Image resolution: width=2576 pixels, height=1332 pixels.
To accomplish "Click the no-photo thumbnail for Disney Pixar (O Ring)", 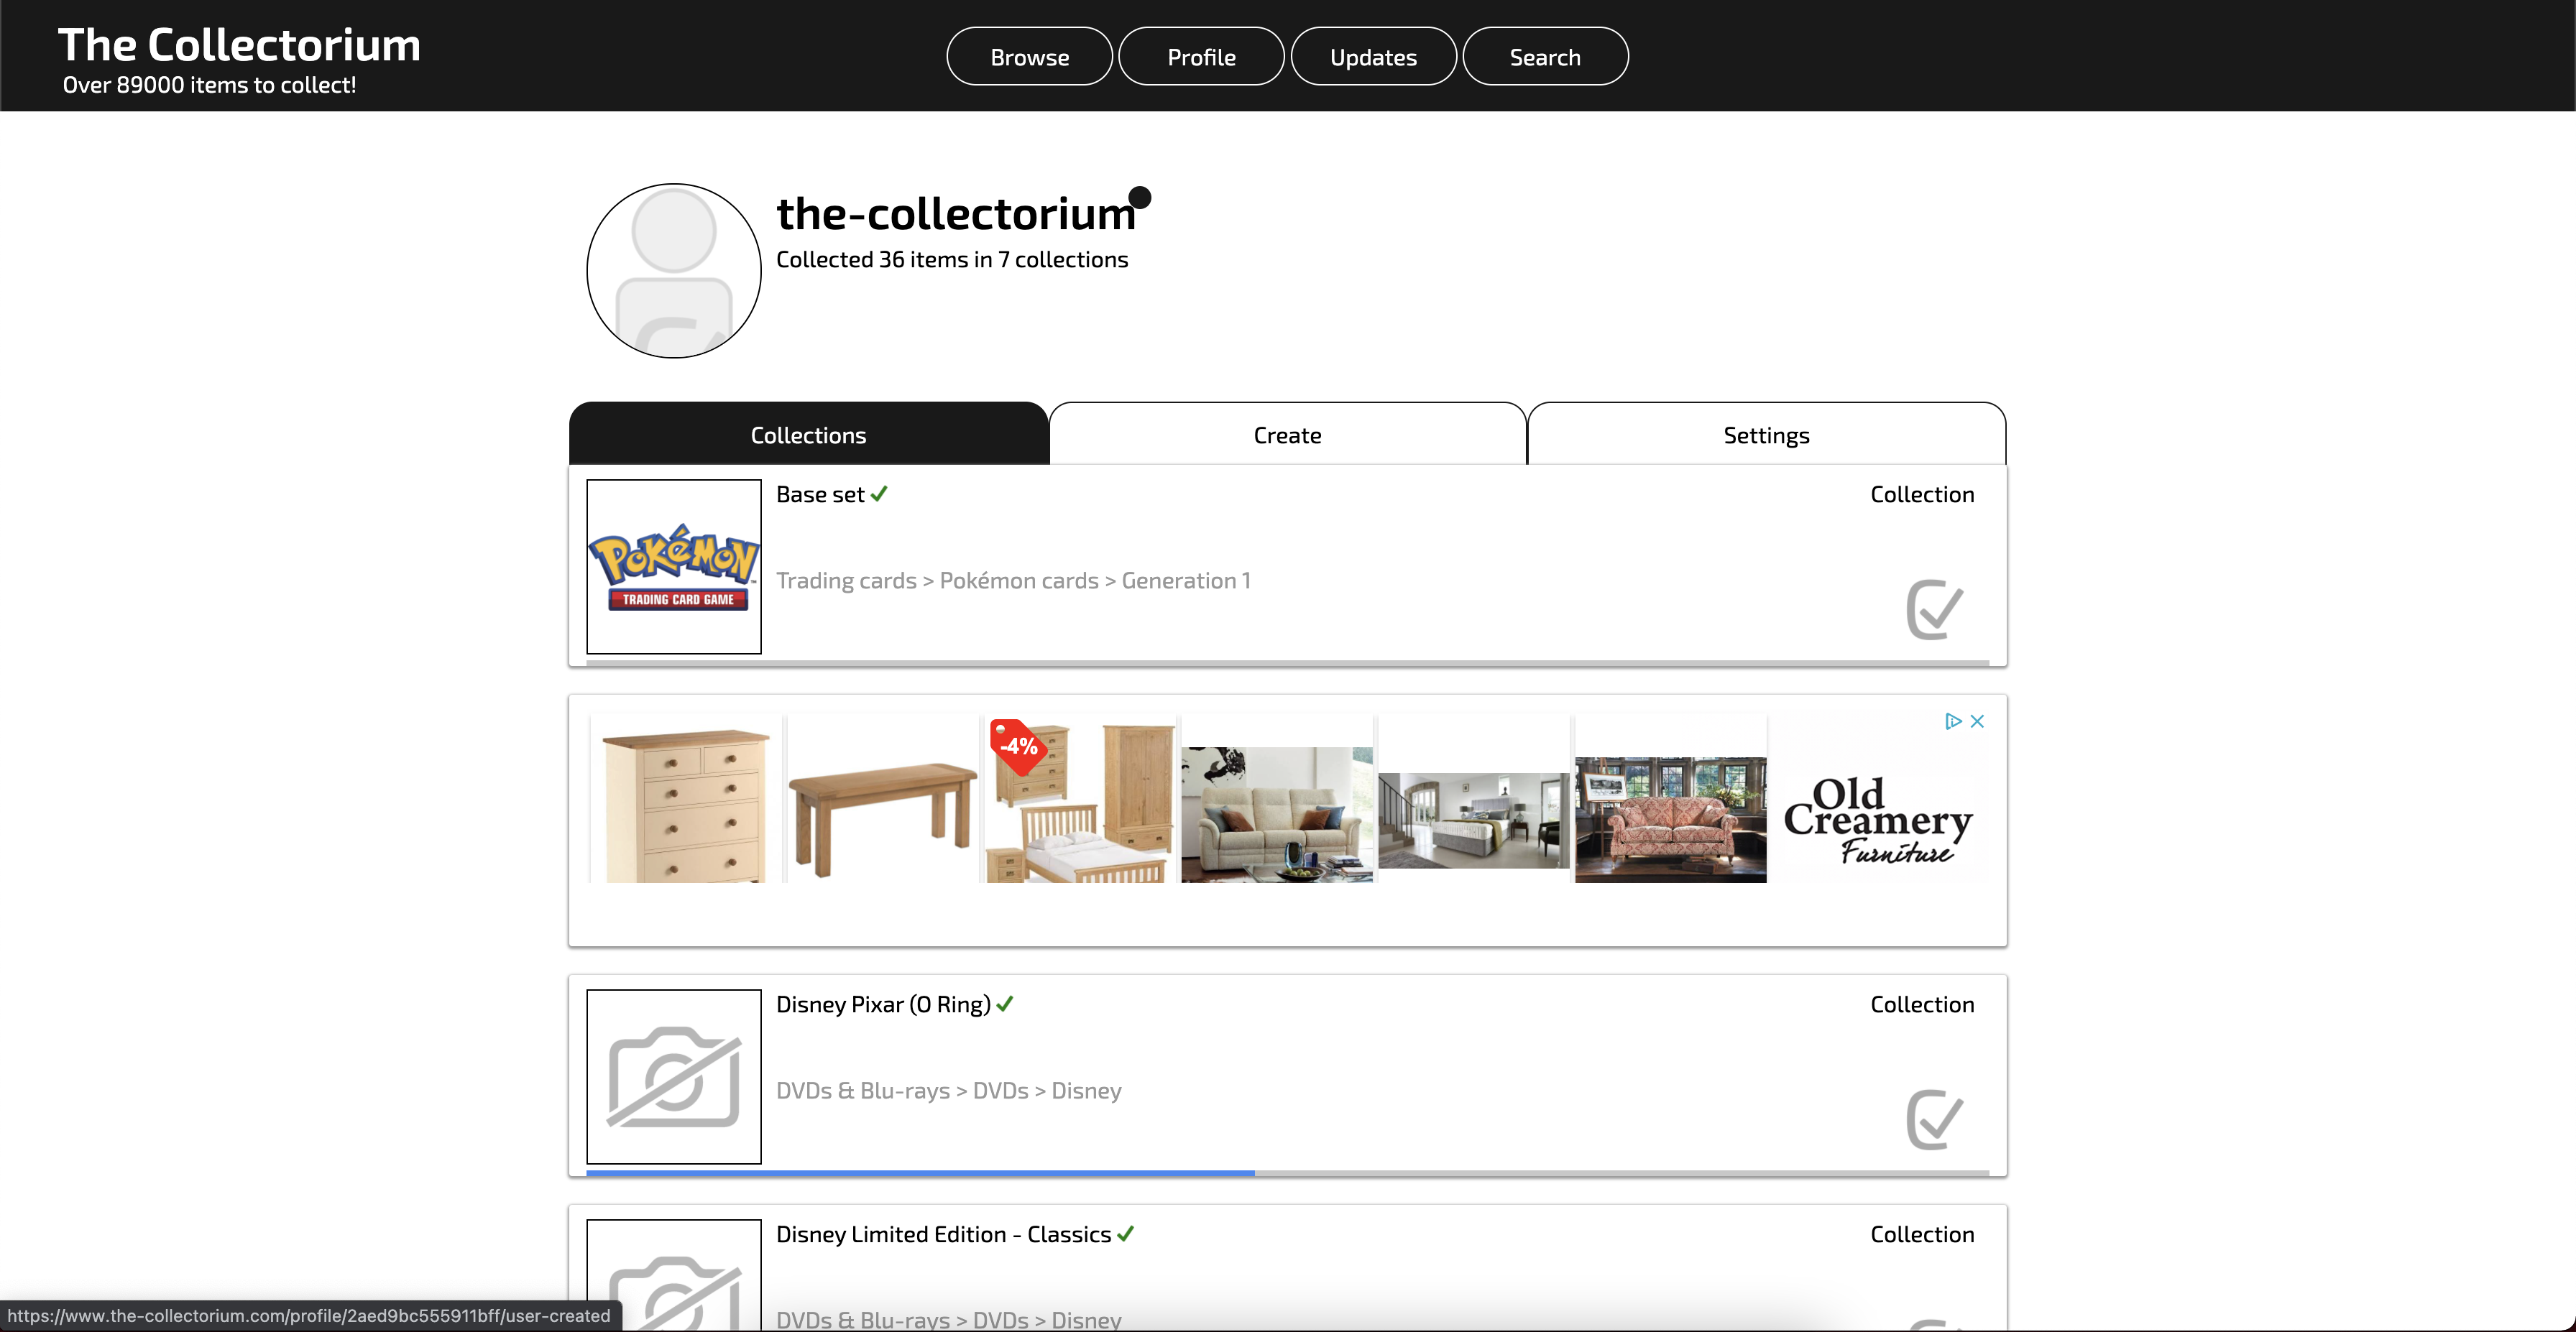I will click(x=674, y=1076).
